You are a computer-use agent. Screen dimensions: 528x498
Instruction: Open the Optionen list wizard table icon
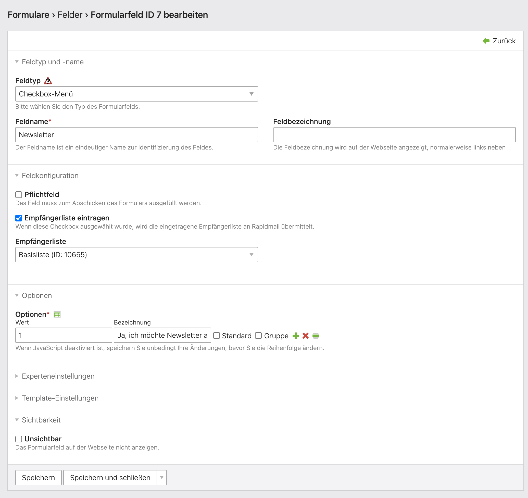(x=57, y=315)
